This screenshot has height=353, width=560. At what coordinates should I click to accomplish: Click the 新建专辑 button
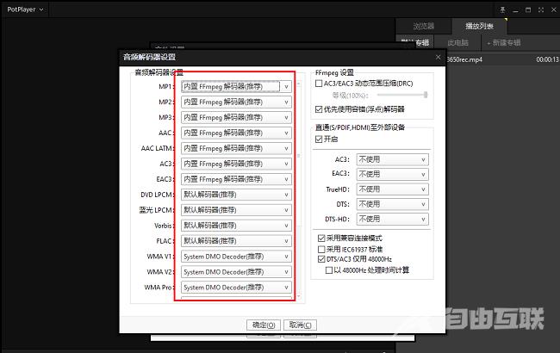[507, 41]
